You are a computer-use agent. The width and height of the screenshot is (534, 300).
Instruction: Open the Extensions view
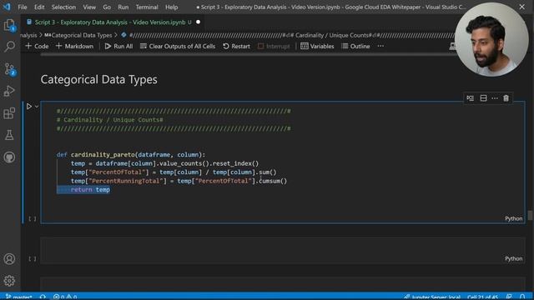pos(9,113)
